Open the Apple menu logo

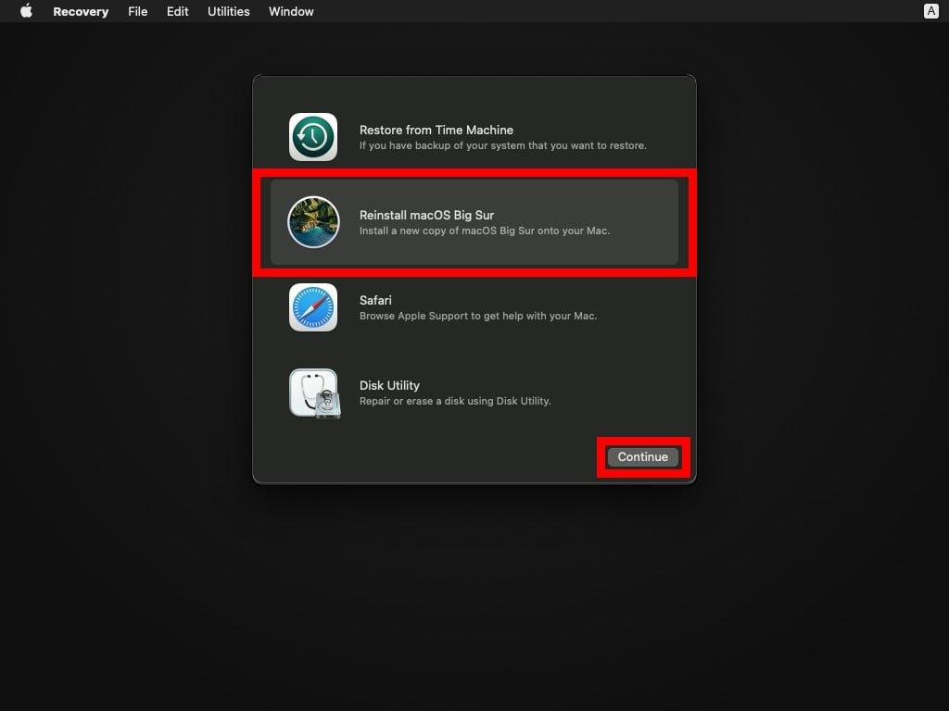point(26,11)
